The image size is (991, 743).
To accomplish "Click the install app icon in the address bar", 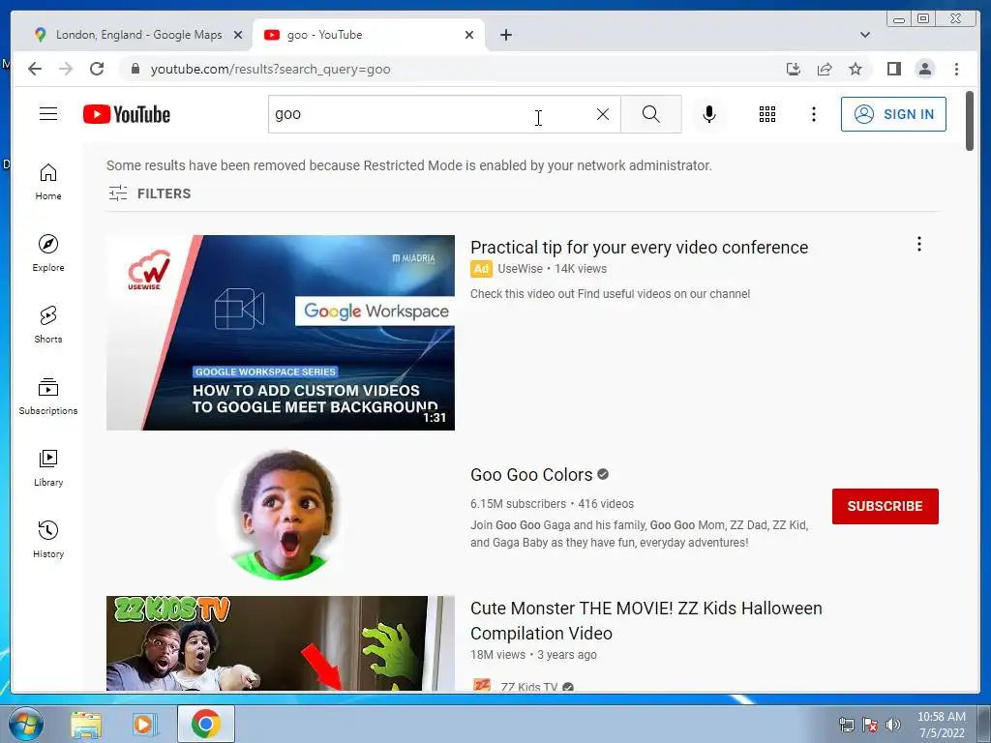I will point(794,69).
